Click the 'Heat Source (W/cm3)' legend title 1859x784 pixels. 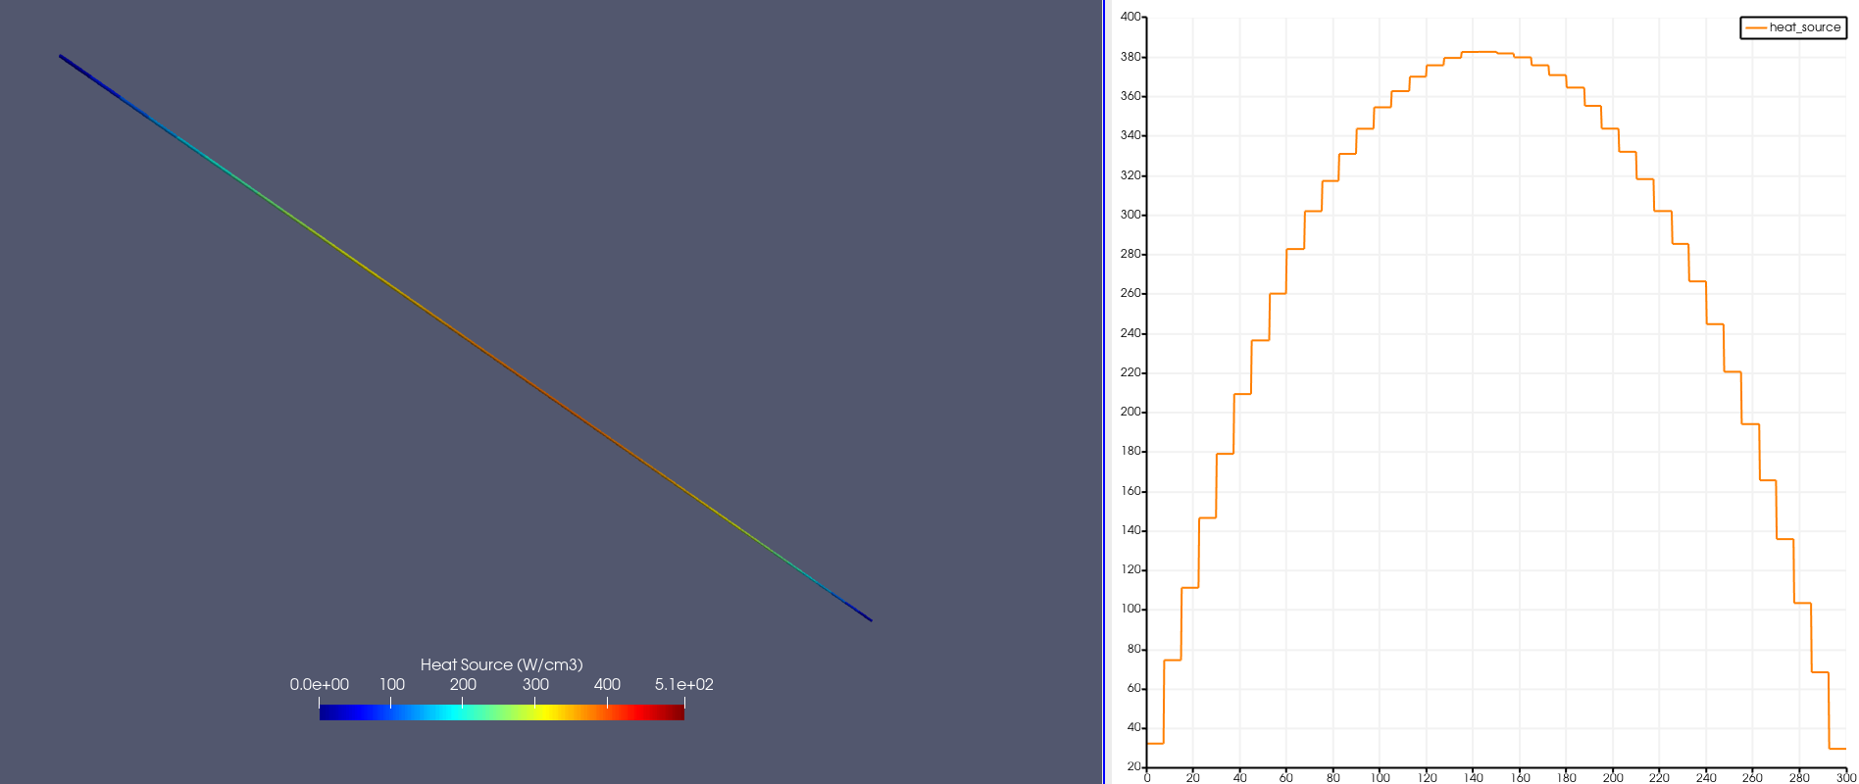[x=501, y=664]
